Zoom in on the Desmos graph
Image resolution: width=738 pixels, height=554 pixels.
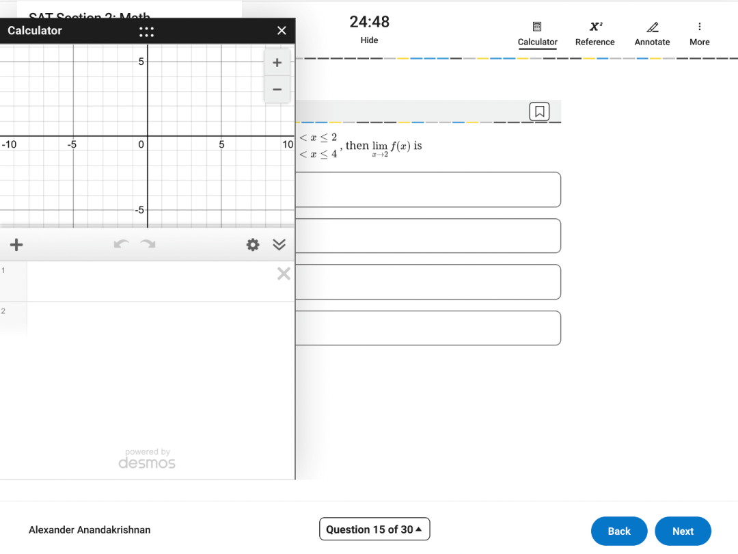pos(277,63)
